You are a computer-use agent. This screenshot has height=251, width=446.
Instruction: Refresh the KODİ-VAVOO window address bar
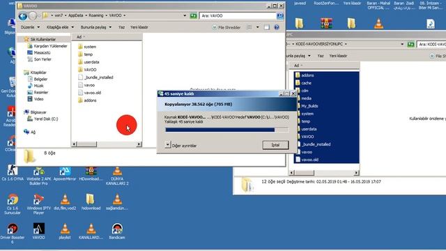pos(410,45)
